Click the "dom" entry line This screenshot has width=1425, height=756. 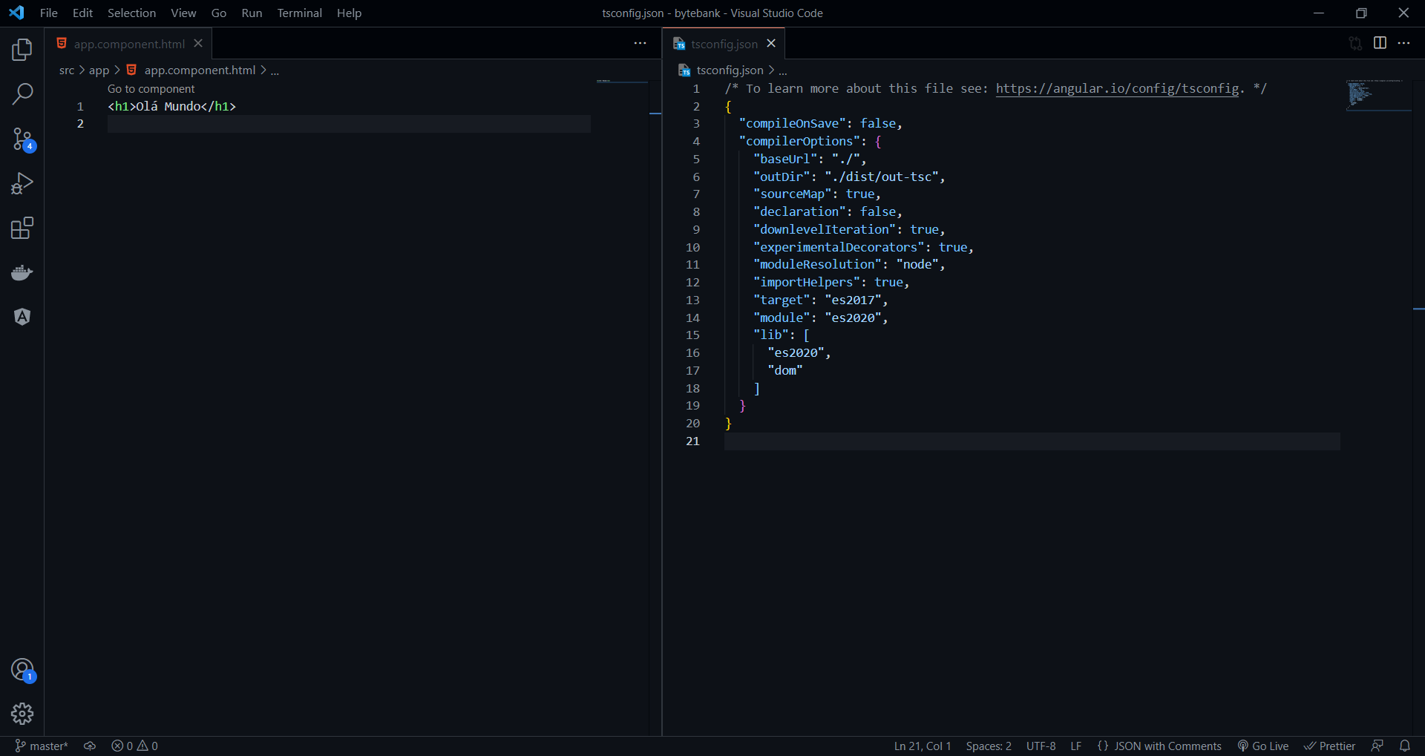click(785, 370)
